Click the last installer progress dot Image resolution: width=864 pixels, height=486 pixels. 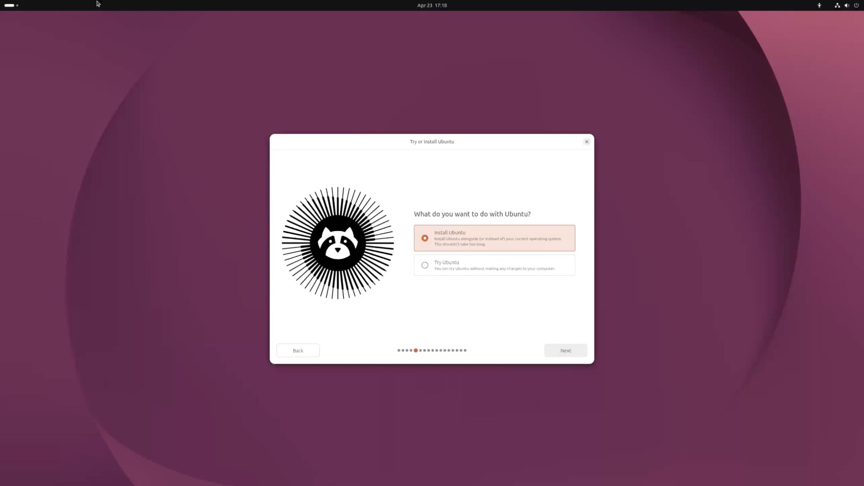465,350
